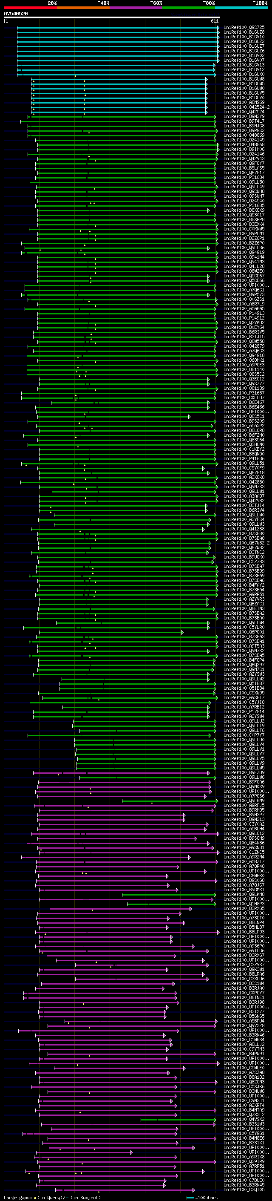The image size is (272, 1201).
Task: Open hit UniRef100_Q9S725
Action: tap(244, 28)
